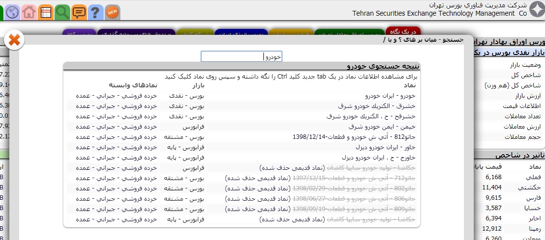Go to the home page icon
The image size is (545, 240).
29,12
